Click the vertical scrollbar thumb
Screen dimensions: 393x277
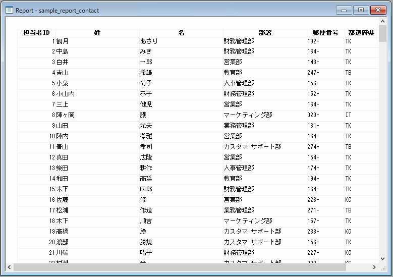point(383,34)
